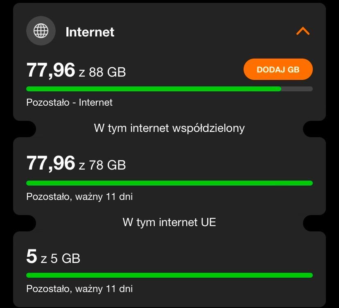Viewport: 339px width, 308px height.
Task: Click the globe Internet icon
Action: coord(41,31)
